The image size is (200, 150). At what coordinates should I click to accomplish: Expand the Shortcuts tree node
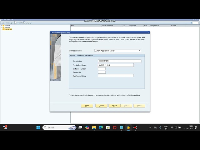(2, 27)
